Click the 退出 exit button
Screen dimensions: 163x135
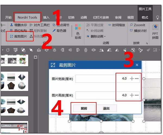click(106, 108)
